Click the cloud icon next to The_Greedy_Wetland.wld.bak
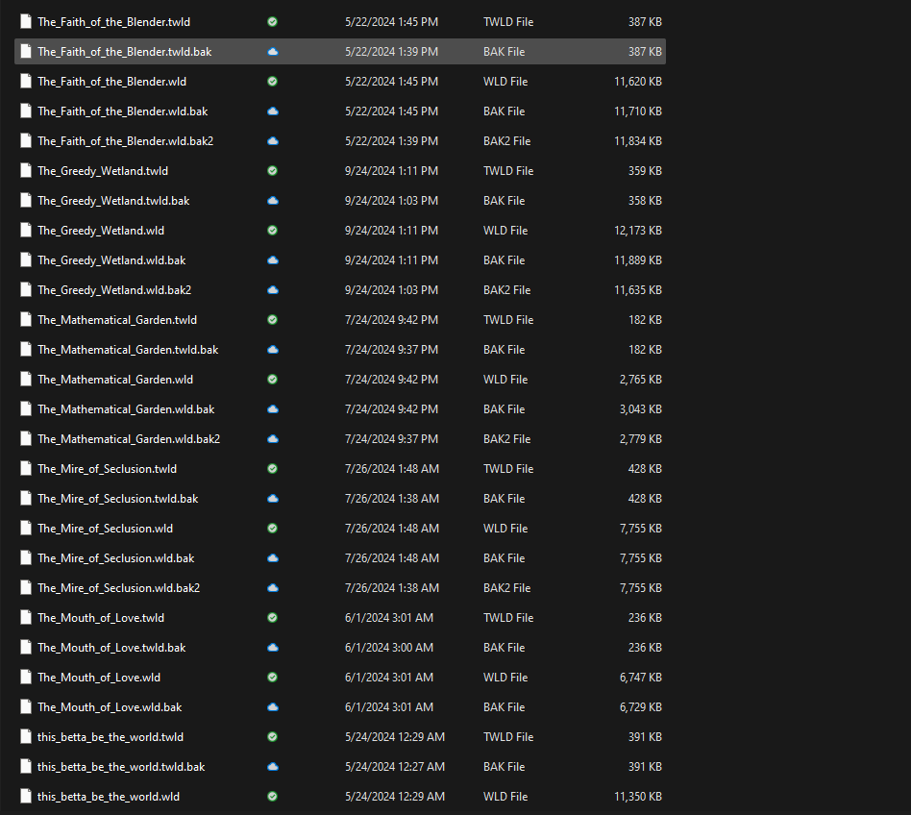 coord(273,260)
